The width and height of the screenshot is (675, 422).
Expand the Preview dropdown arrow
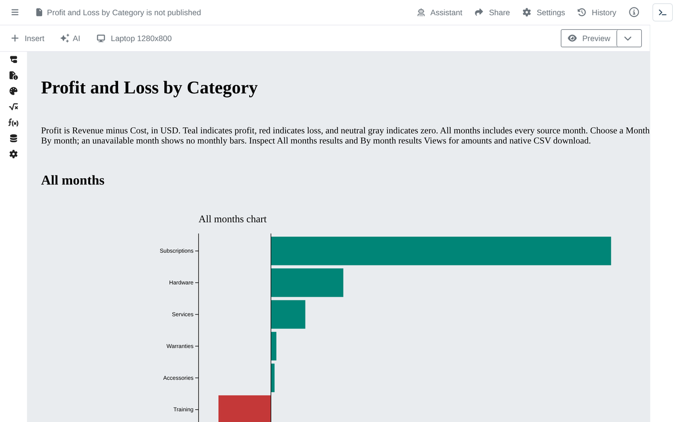coord(629,38)
